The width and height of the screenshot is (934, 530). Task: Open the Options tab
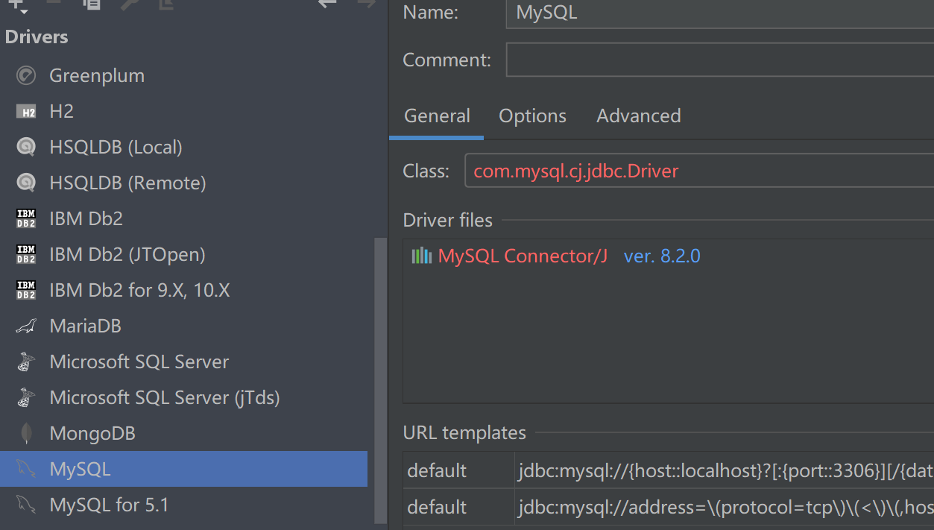pyautogui.click(x=532, y=116)
